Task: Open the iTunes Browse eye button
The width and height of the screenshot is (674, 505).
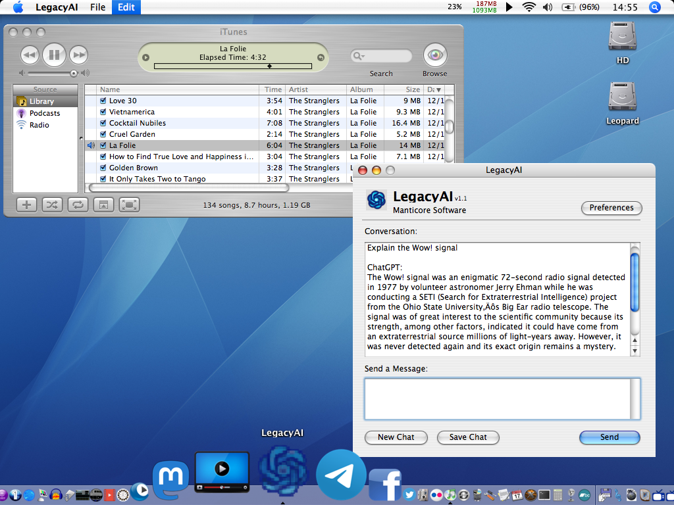Action: coord(435,55)
